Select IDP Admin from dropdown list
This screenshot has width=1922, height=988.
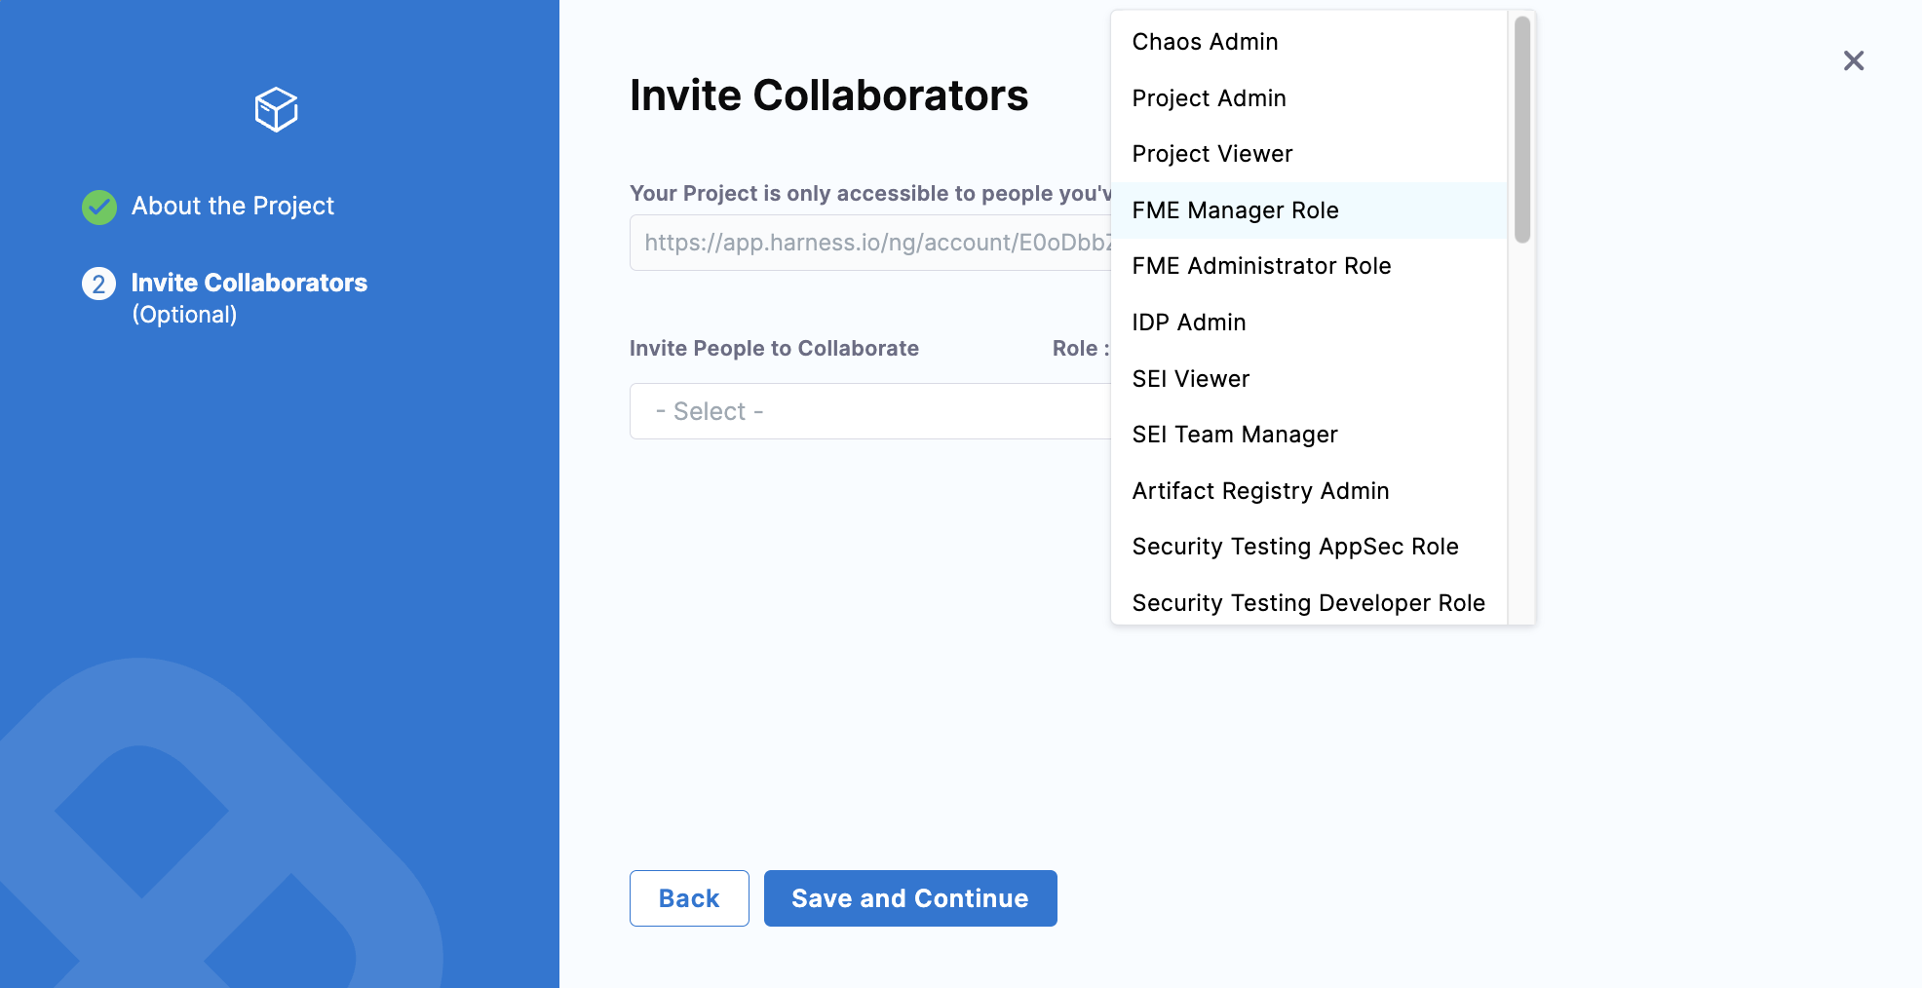tap(1188, 323)
